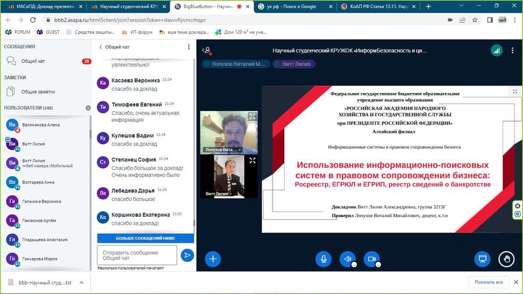Open Лопухов webcam name dropdown

(223, 150)
